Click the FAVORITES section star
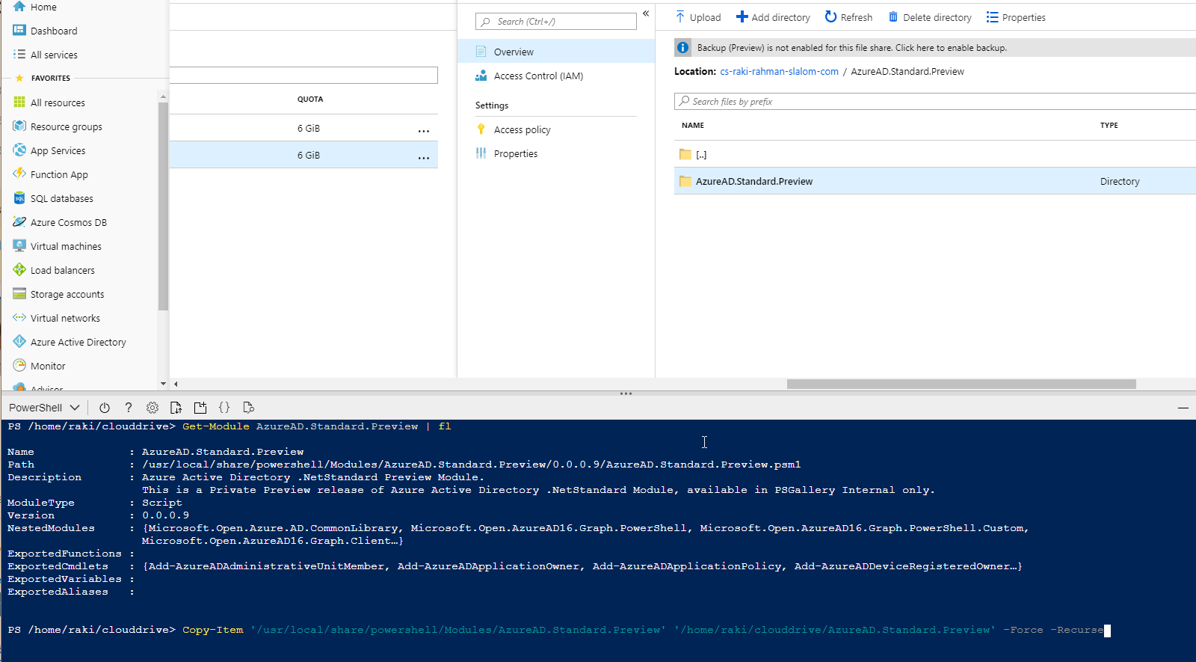1196x662 pixels. point(19,78)
